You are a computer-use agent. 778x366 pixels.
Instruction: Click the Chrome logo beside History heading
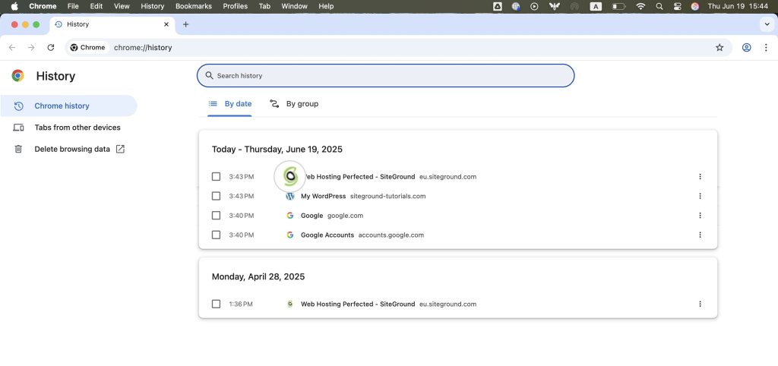(x=18, y=76)
